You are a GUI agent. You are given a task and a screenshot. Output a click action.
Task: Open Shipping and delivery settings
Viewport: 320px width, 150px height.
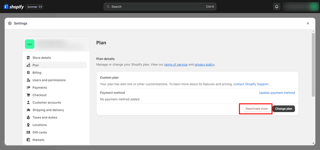coord(56,110)
